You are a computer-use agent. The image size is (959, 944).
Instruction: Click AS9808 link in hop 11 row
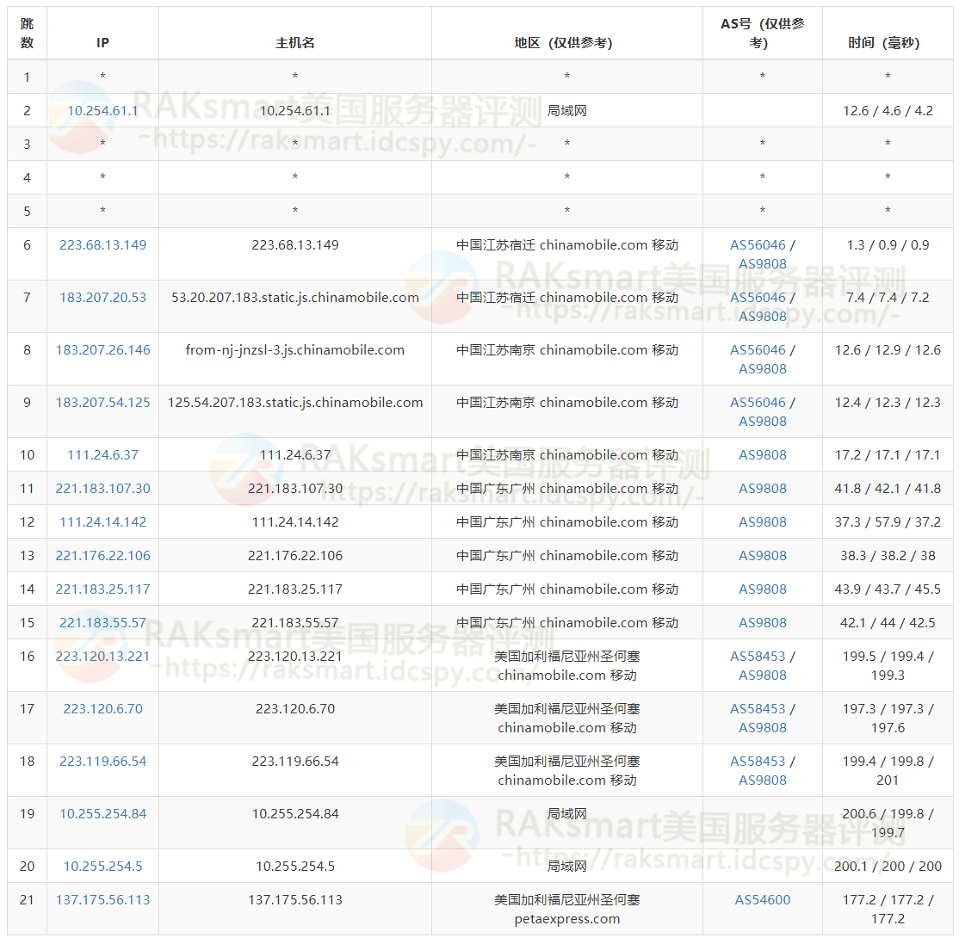pos(763,489)
